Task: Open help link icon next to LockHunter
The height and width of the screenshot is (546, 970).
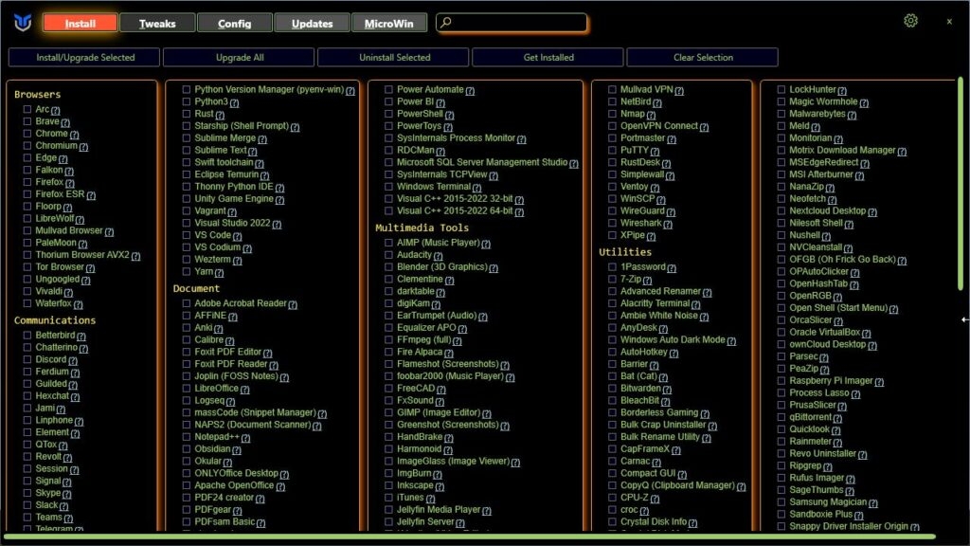Action: point(842,91)
